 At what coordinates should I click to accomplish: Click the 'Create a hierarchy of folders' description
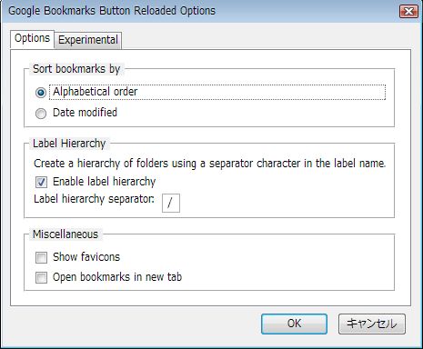click(209, 164)
